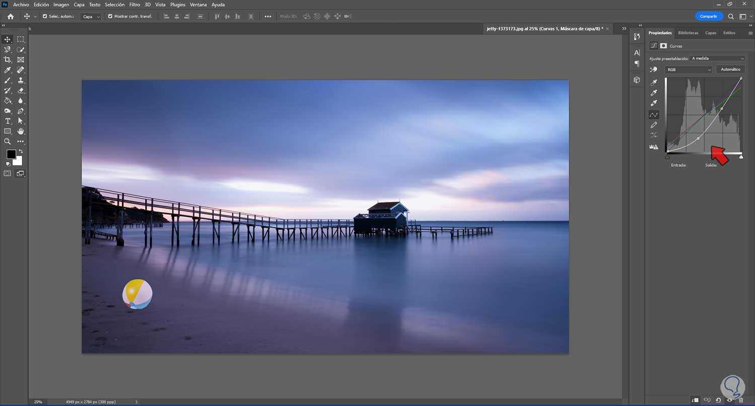The height and width of the screenshot is (406, 755).
Task: Choose the pencil draw-curve tool
Action: point(654,125)
